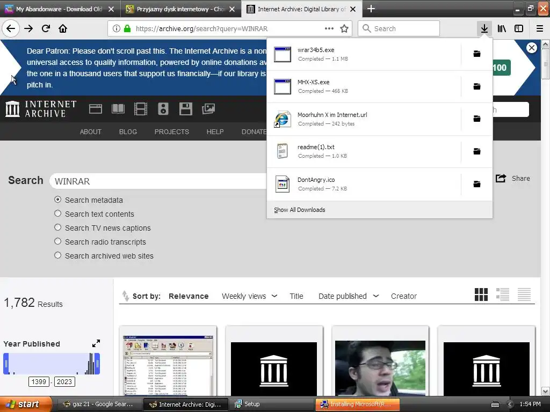Click Show All Downloads
550x412 pixels.
(300, 210)
